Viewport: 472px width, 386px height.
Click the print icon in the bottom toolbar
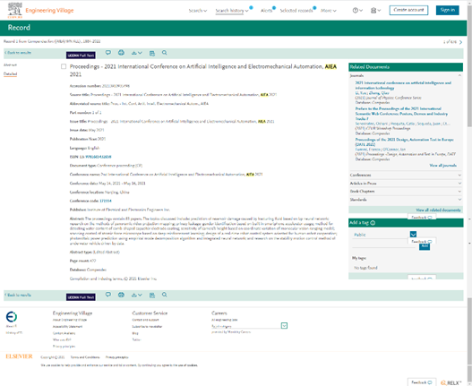click(x=121, y=295)
